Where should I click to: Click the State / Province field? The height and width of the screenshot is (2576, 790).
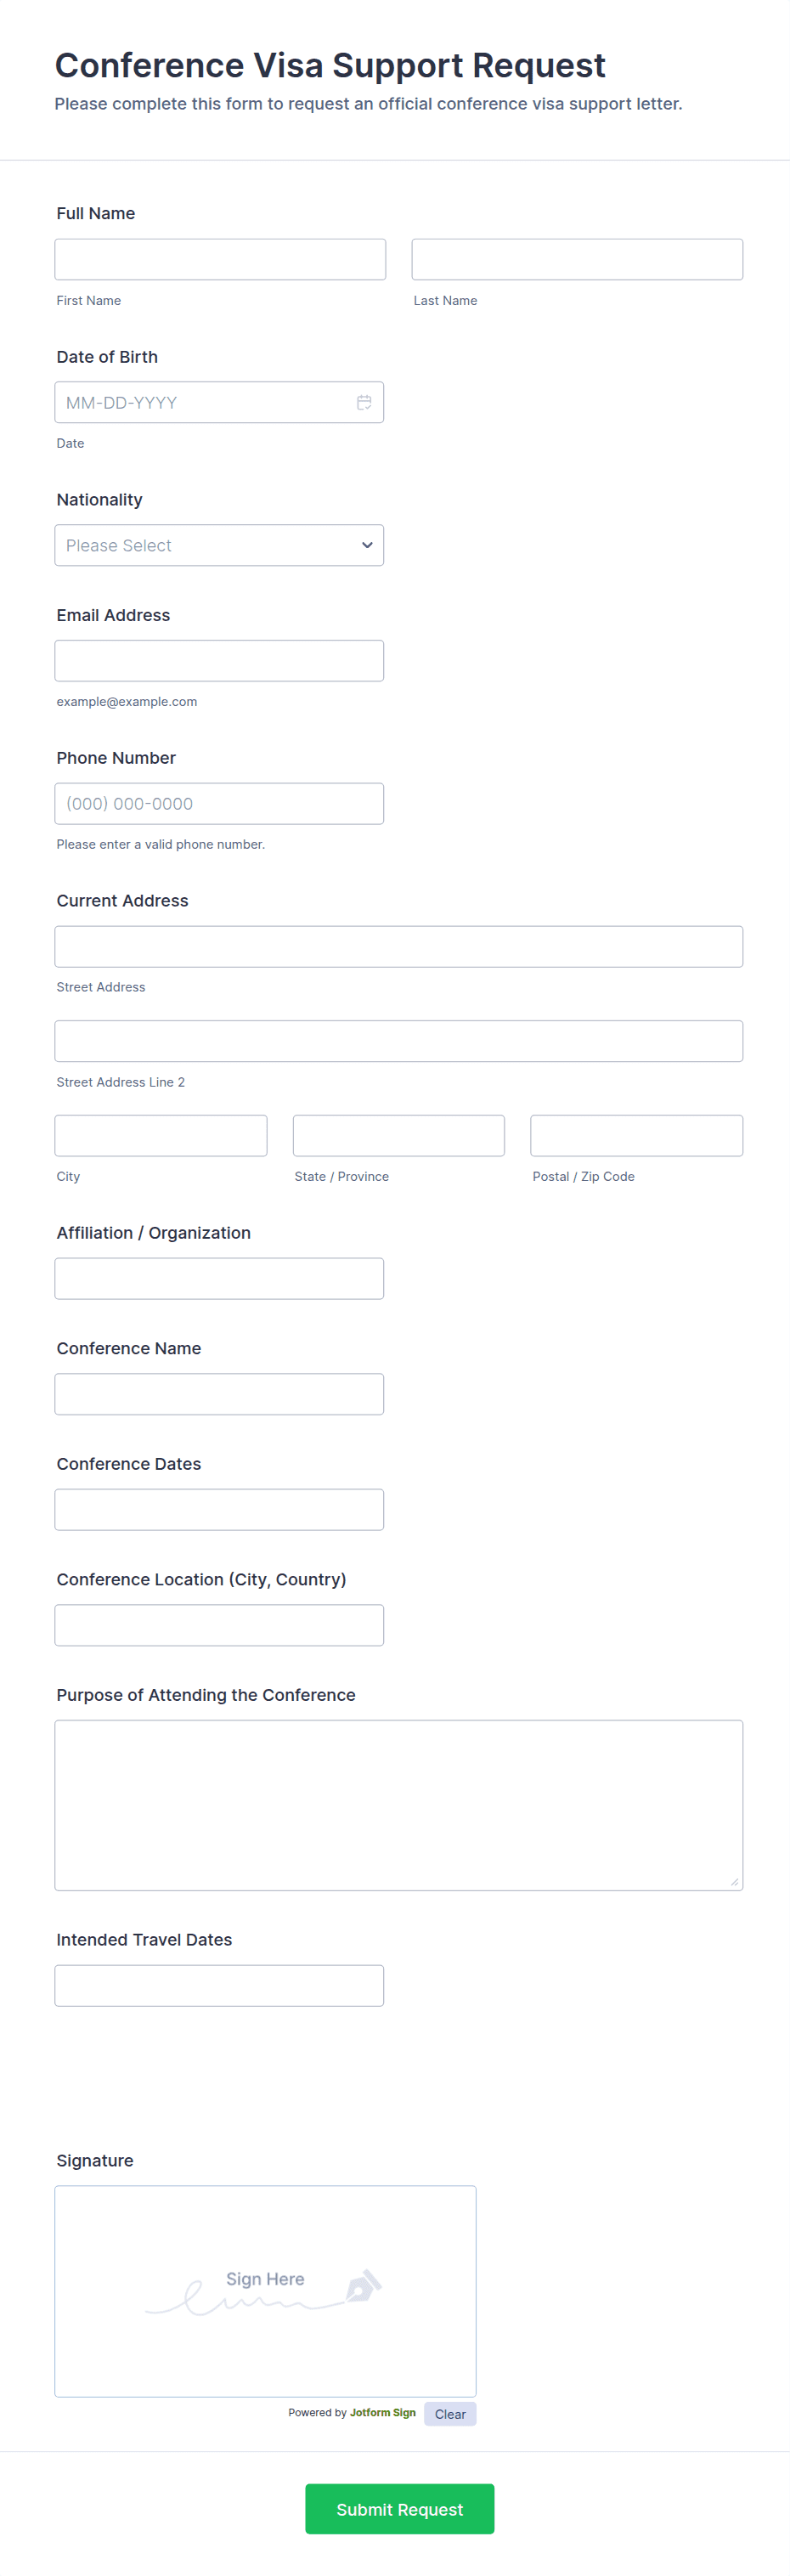(x=399, y=1136)
